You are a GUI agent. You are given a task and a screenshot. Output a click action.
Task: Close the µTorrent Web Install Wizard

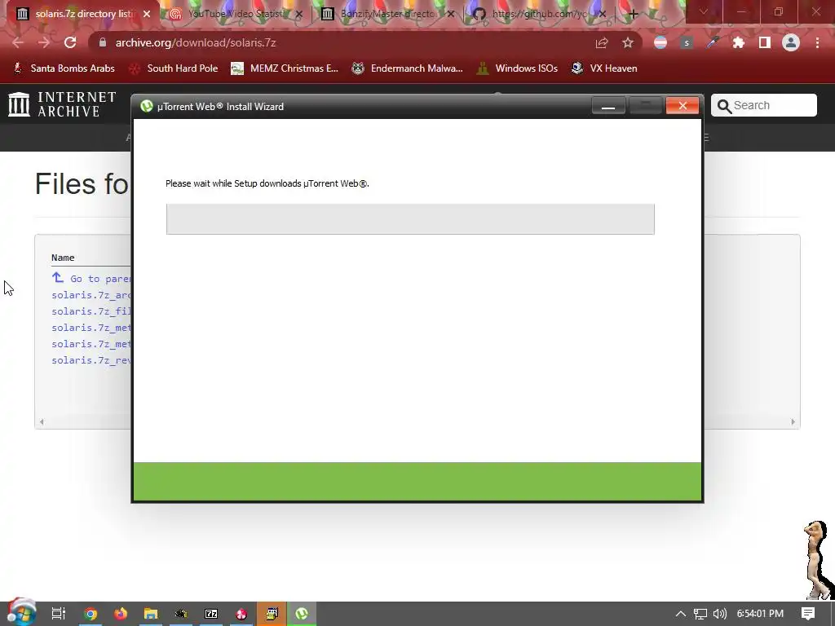683,106
